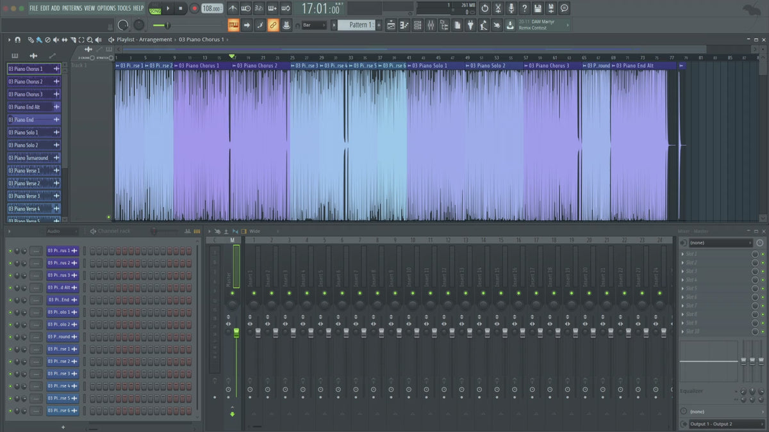Click the save project floppy icon
The width and height of the screenshot is (769, 432).
coord(537,8)
